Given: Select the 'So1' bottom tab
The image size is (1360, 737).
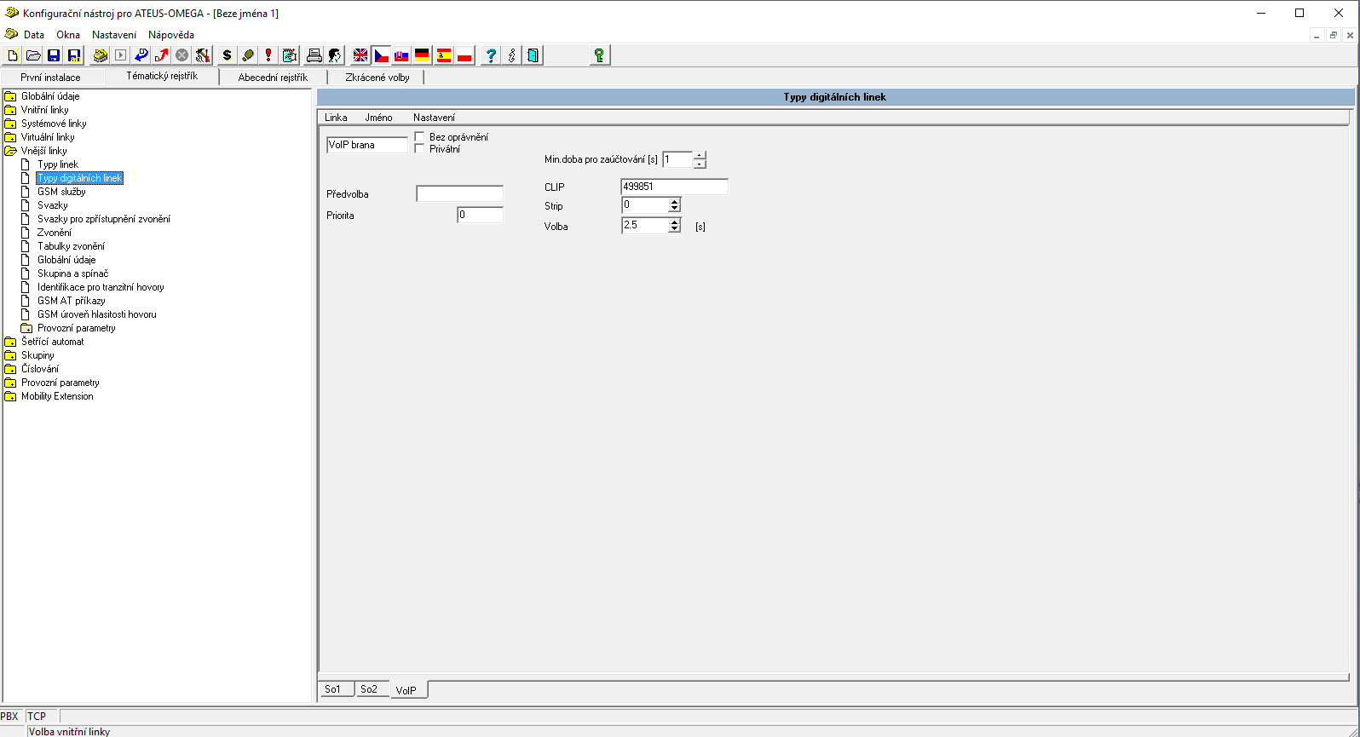Looking at the screenshot, I should click(333, 689).
